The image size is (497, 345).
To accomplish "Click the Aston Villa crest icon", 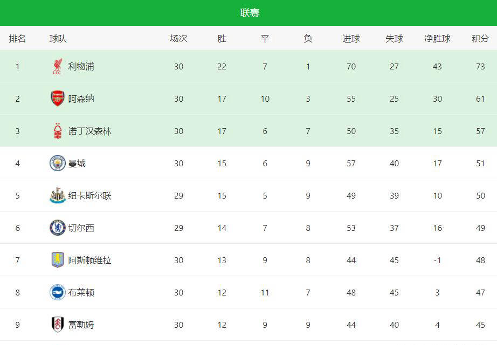I will pos(57,260).
